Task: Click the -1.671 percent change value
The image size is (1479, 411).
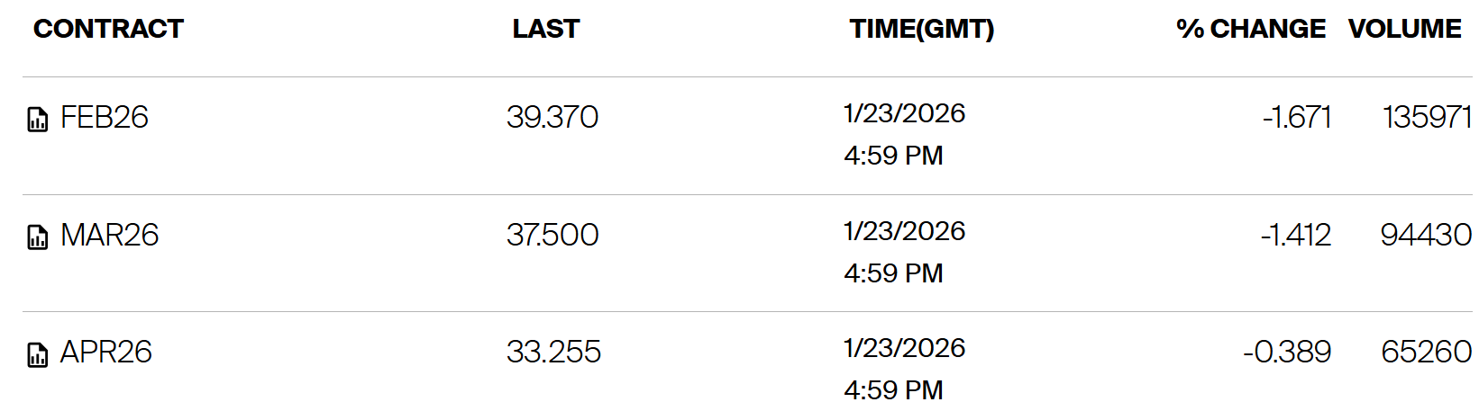Action: (1296, 117)
